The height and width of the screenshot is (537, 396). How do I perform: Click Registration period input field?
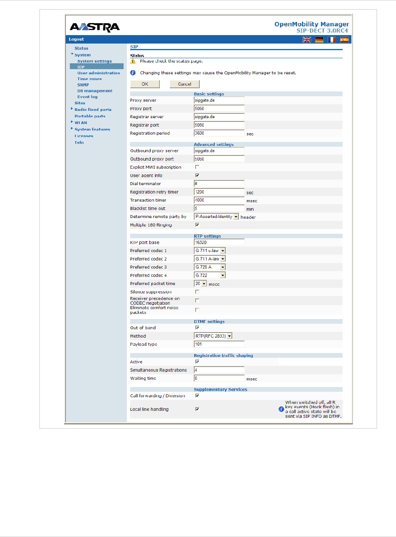click(219, 133)
